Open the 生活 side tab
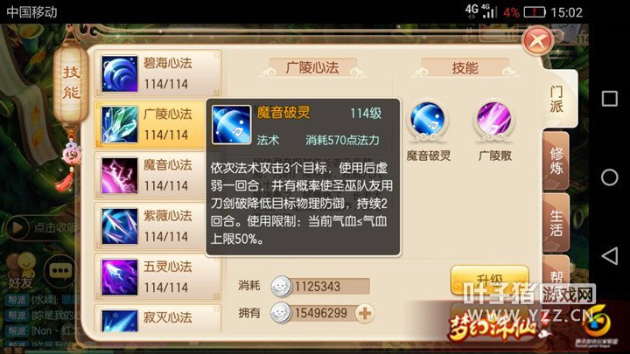 coord(556,223)
